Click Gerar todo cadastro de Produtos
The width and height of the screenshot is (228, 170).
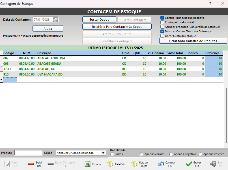point(193,41)
